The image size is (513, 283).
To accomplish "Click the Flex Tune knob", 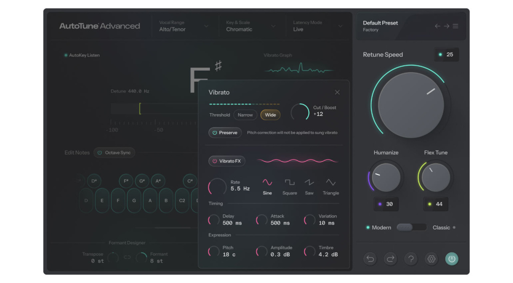I will 436,177.
